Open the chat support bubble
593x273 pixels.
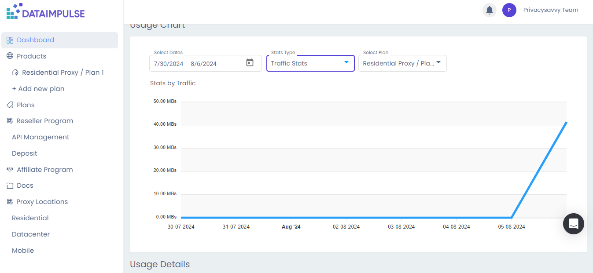tap(573, 224)
